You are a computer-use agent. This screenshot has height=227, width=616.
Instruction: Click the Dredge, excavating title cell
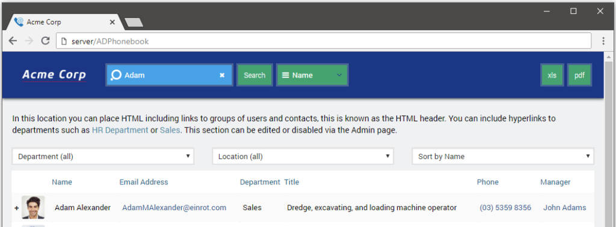[x=372, y=208]
